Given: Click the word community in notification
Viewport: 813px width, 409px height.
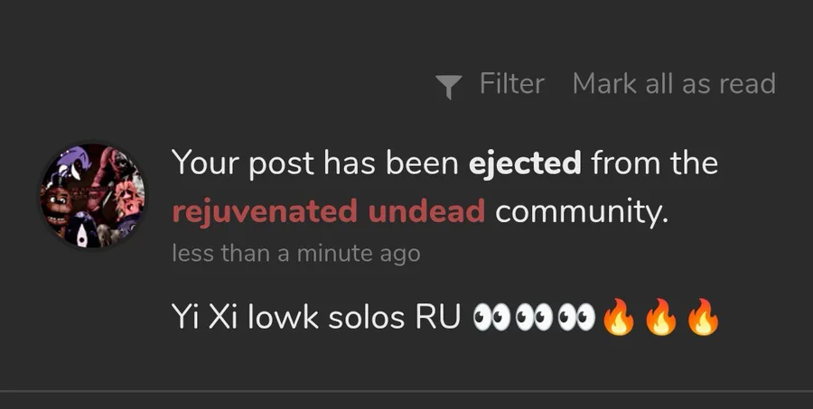Looking at the screenshot, I should point(582,211).
